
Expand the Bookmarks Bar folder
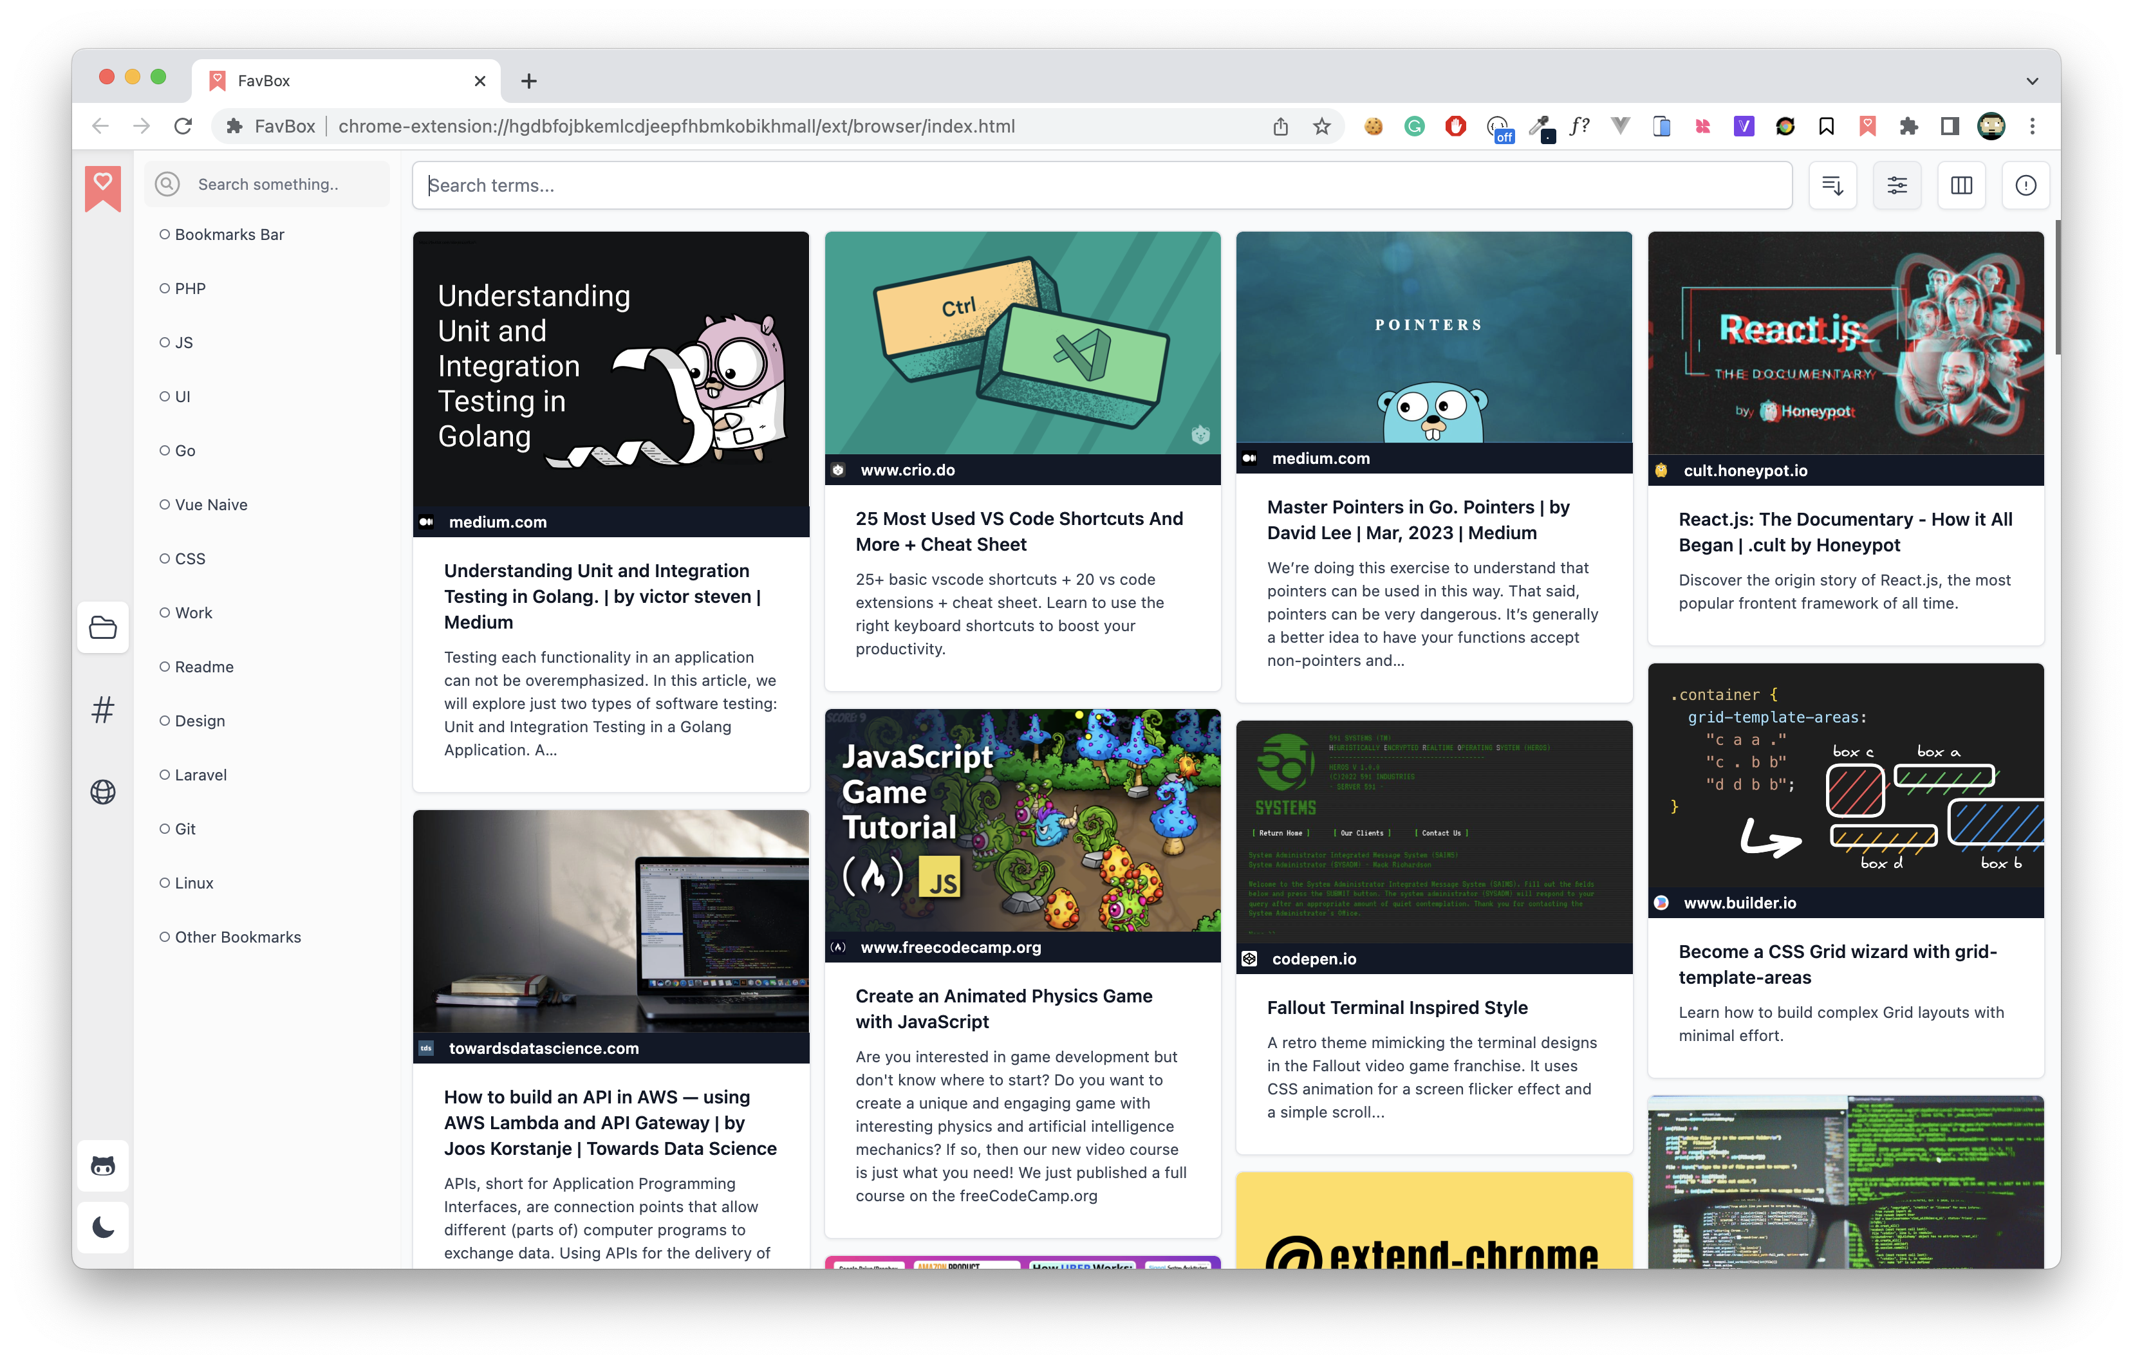[x=228, y=235]
